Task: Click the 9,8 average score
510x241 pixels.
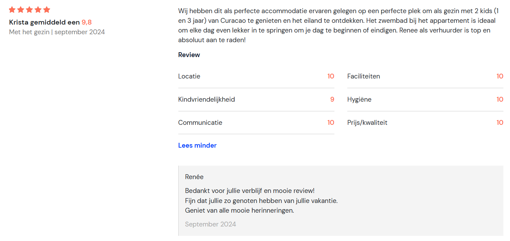Action: (x=87, y=22)
